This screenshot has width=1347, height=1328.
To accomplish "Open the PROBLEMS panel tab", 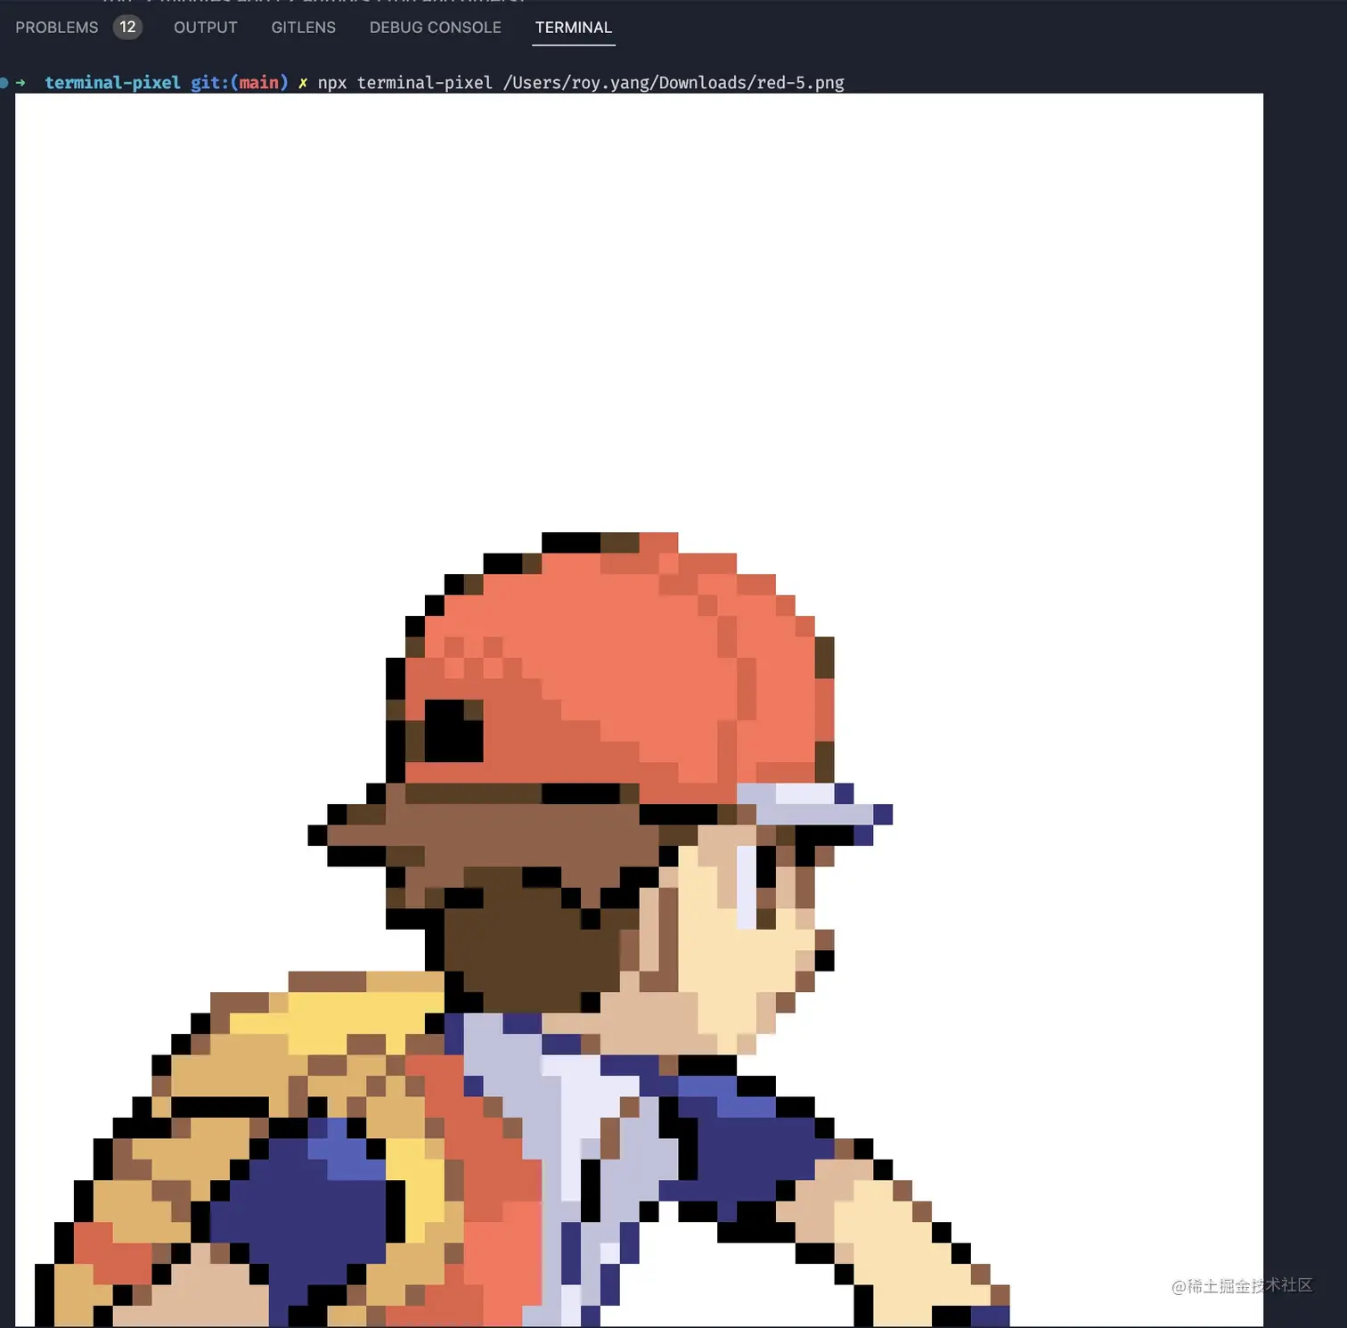I will (x=57, y=28).
